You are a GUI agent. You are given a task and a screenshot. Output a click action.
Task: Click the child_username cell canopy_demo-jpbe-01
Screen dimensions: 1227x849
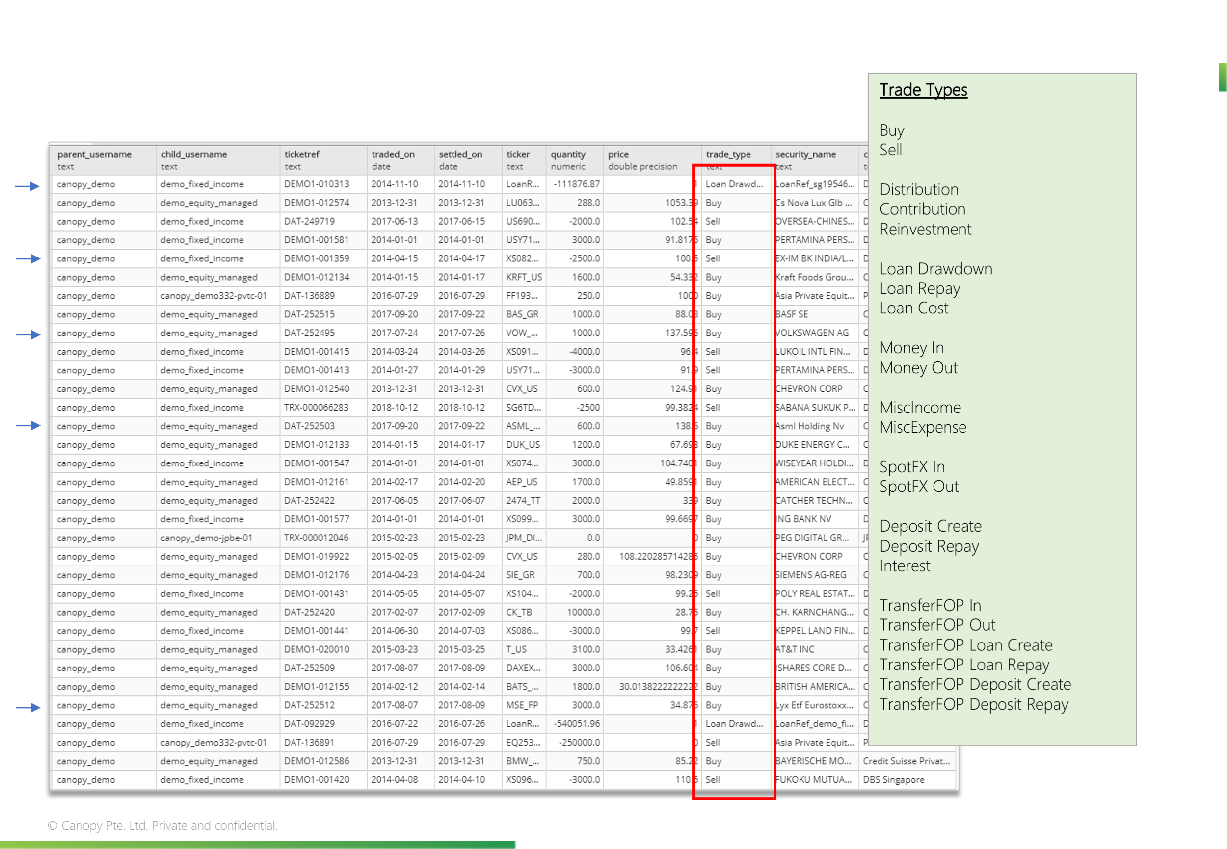pyautogui.click(x=207, y=538)
